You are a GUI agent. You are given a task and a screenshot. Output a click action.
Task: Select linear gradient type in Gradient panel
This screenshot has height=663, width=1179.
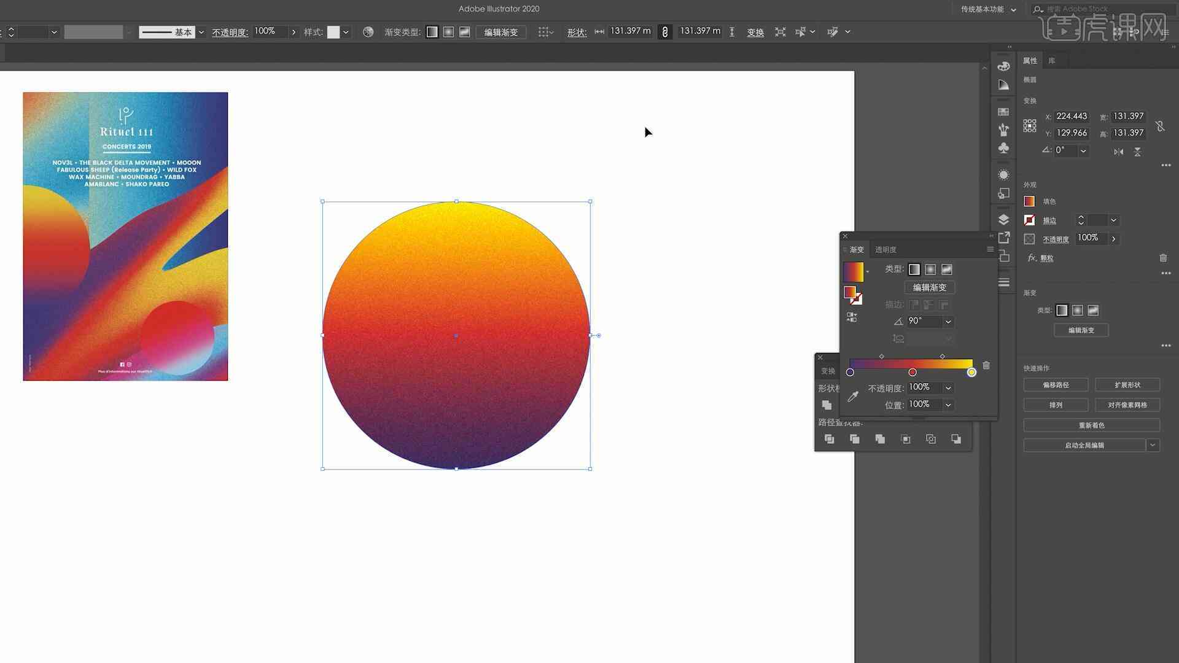[914, 269]
